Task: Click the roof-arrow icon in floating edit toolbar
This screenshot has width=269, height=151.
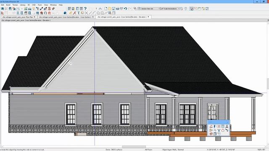Action: point(211,127)
